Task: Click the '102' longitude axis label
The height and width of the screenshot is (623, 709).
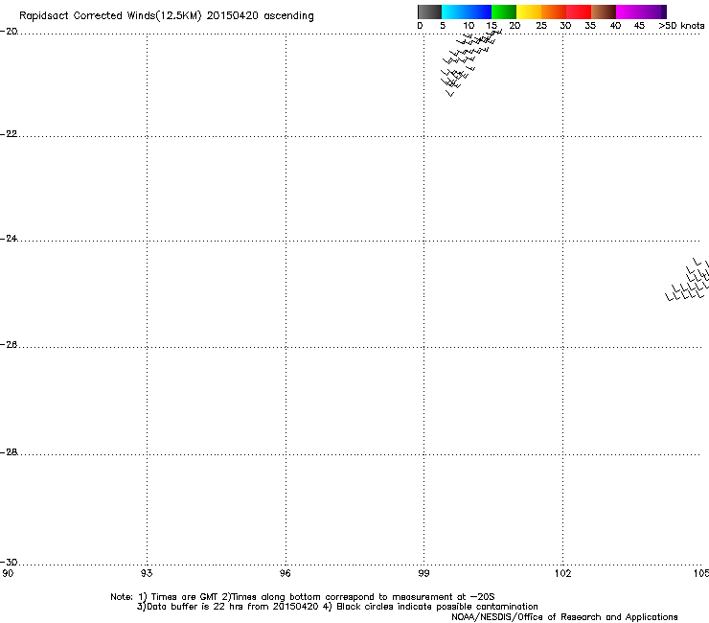Action: [562, 573]
